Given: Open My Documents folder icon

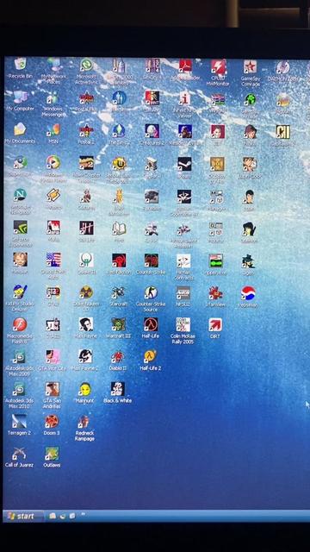Looking at the screenshot, I should tap(20, 129).
